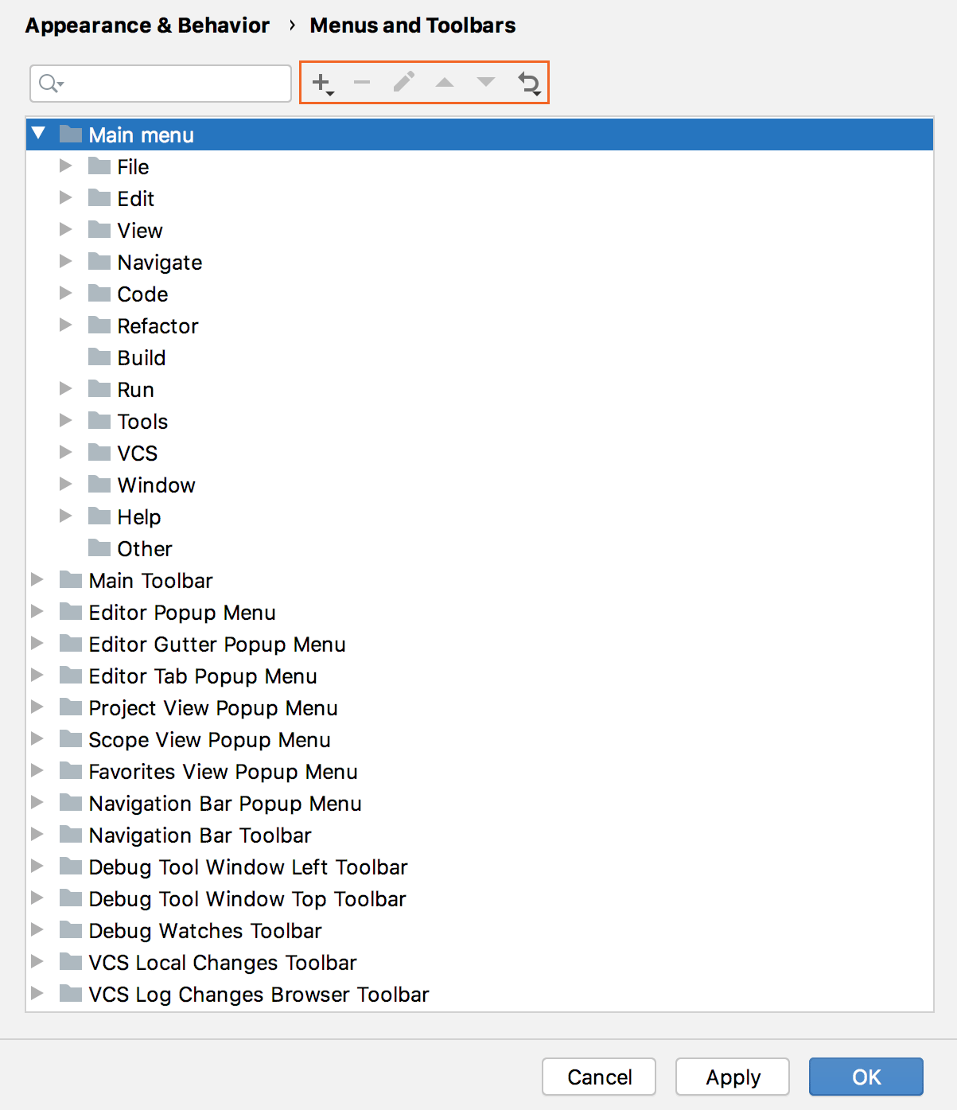Click the Cancel button
Screen dimensions: 957x1110
pos(598,1077)
